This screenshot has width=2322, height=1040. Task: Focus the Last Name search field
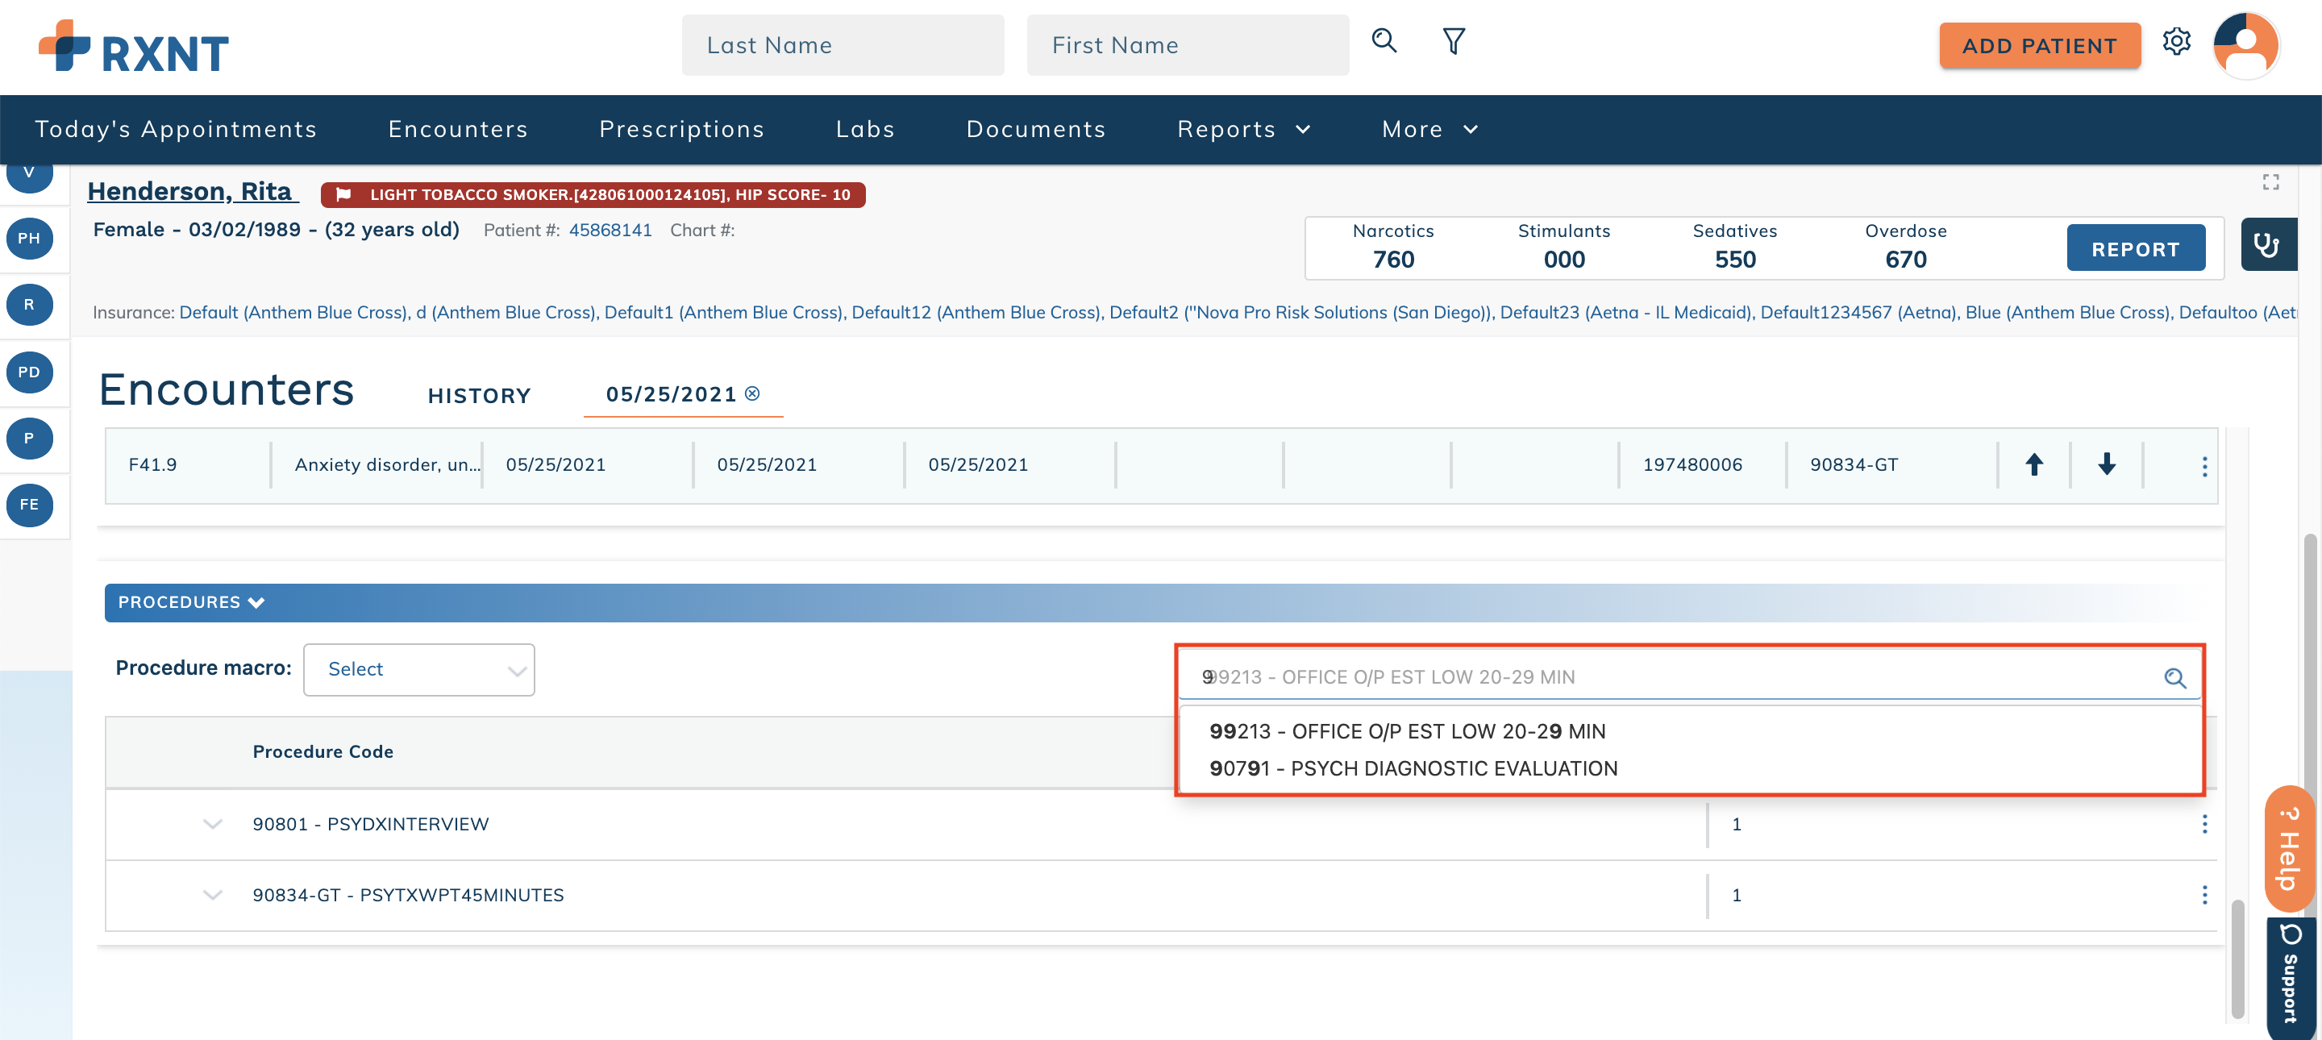[x=842, y=45]
